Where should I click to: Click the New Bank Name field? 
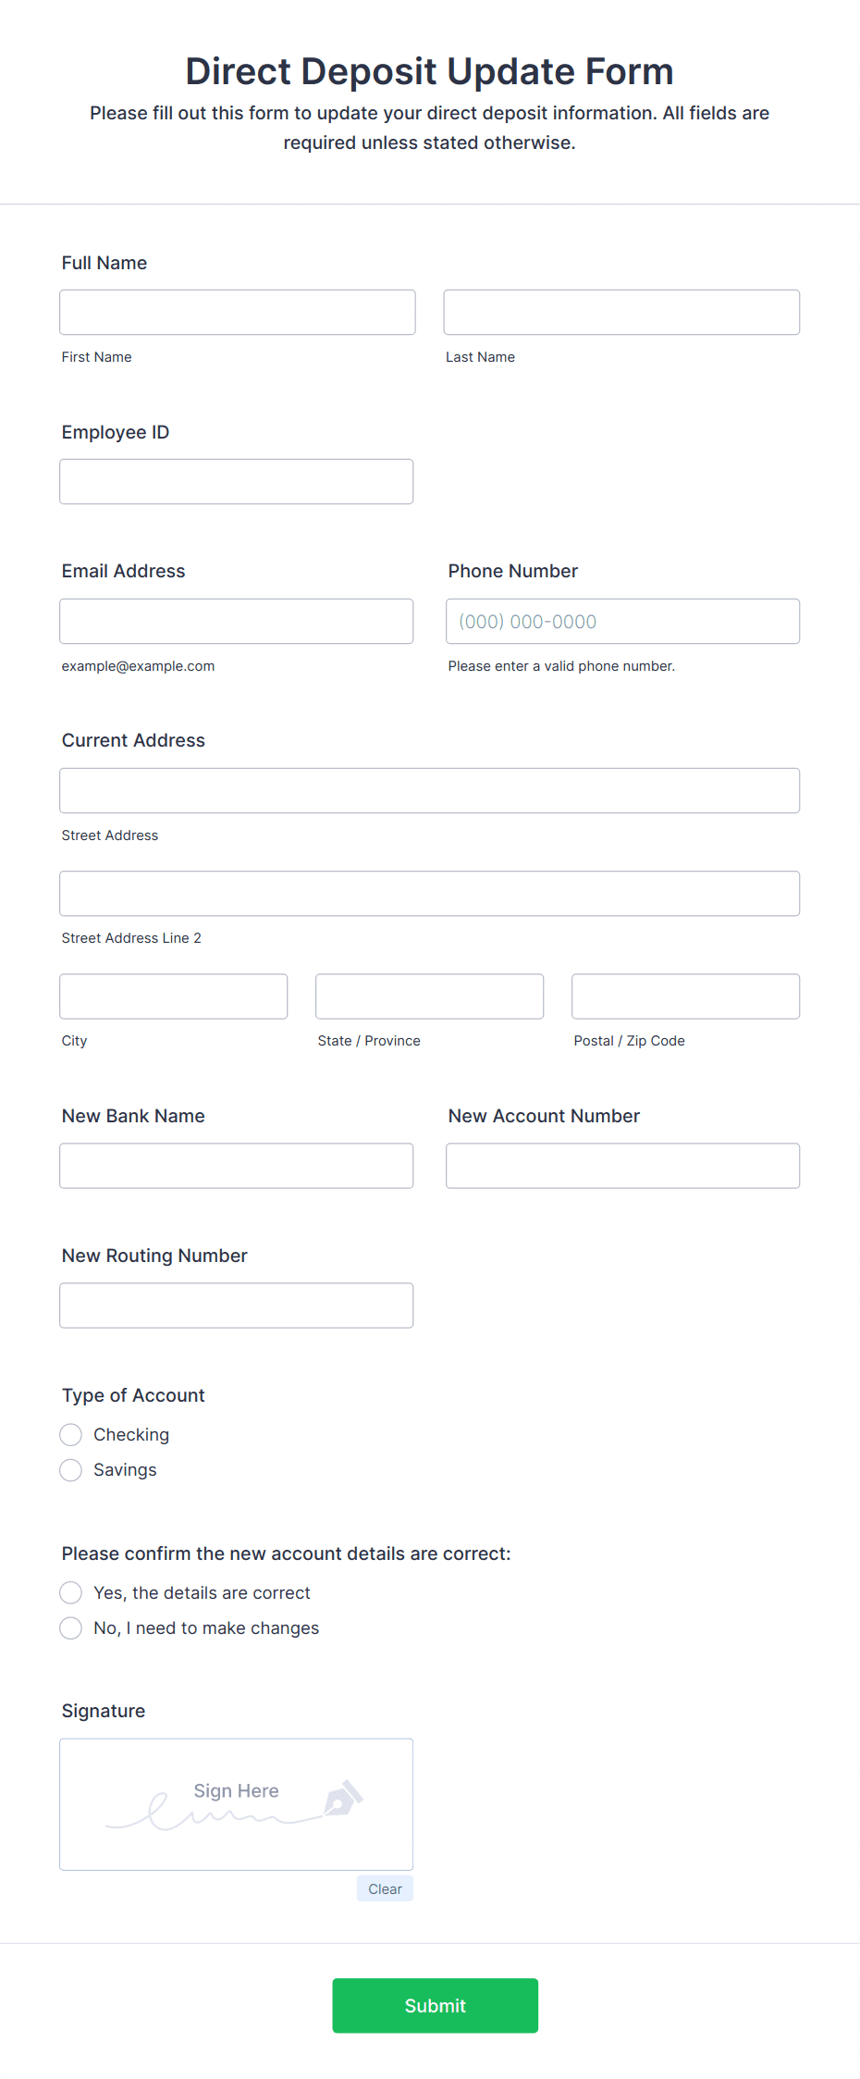236,1165
